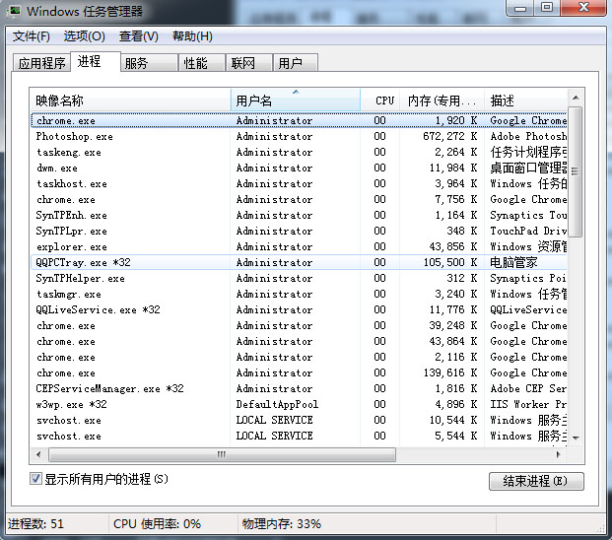Minimize the Task Manager window

[x=520, y=8]
